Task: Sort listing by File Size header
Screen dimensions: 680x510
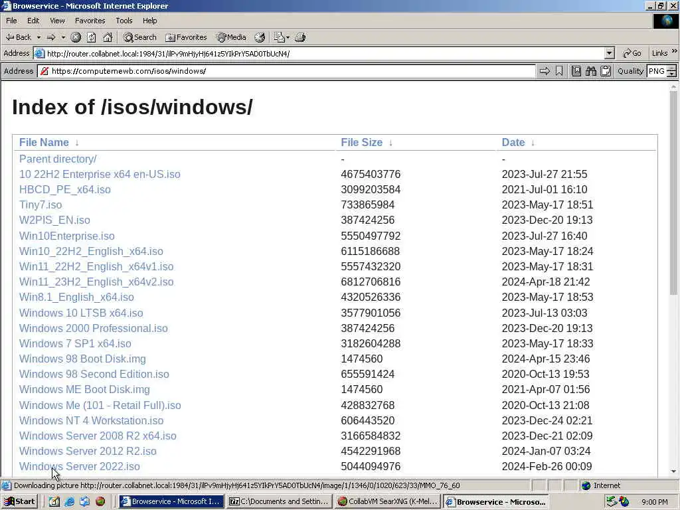Action: tap(362, 142)
